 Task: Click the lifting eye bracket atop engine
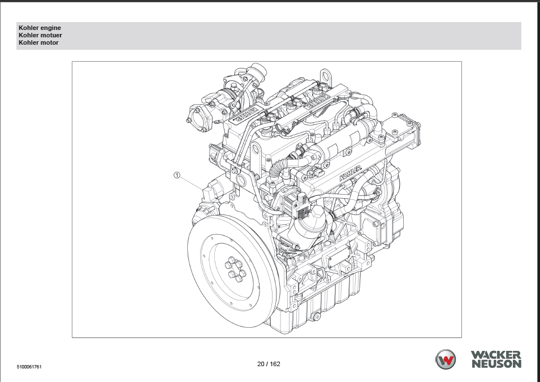click(x=325, y=76)
